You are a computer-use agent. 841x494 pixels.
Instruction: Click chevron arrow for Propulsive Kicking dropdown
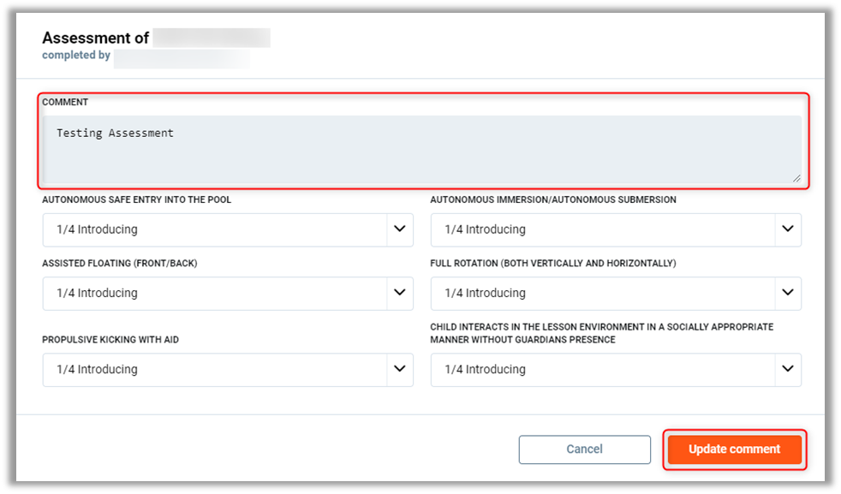coord(399,369)
